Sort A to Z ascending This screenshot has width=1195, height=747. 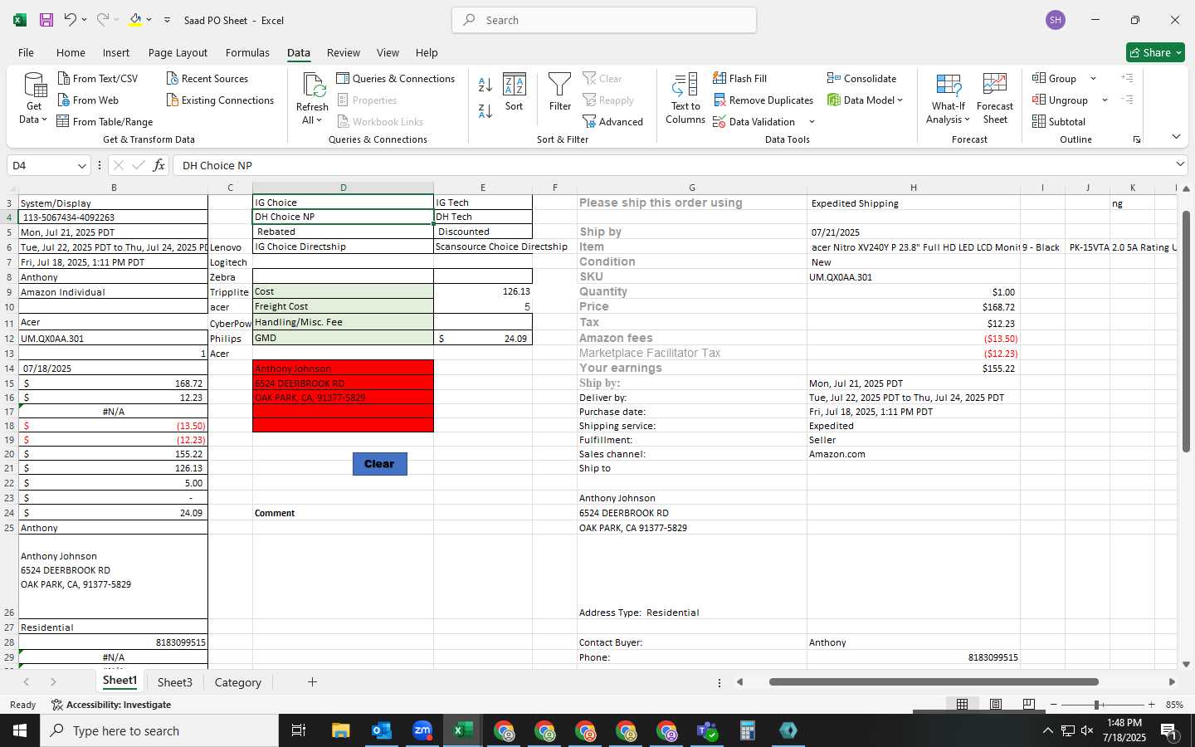click(485, 85)
